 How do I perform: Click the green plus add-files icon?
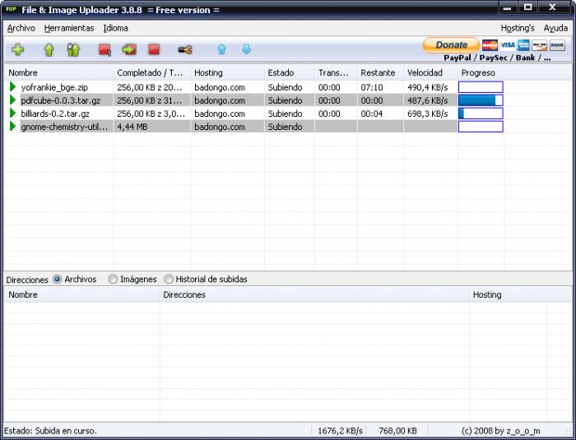[17, 49]
